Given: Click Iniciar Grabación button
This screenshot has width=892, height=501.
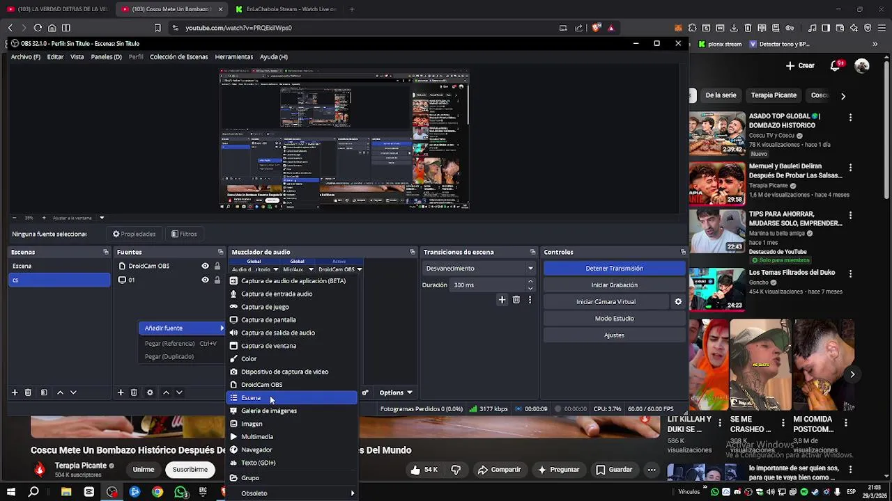Looking at the screenshot, I should point(614,285).
